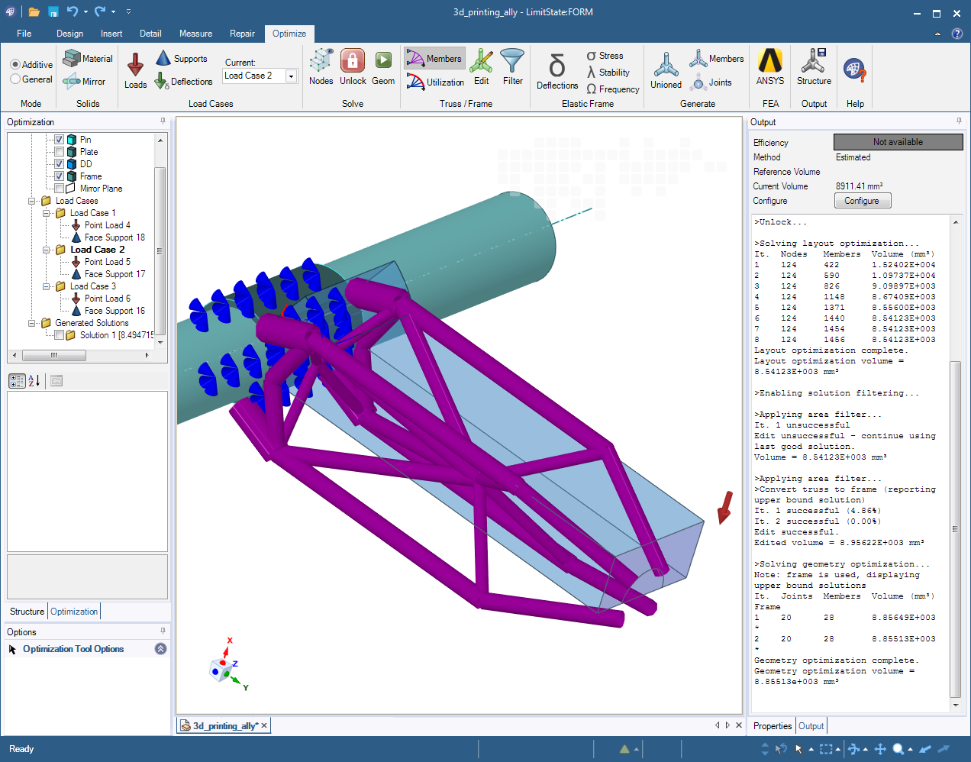Screen dimensions: 971x762
Task: Click the Save icon in quick access toolbar
Action: pos(53,11)
